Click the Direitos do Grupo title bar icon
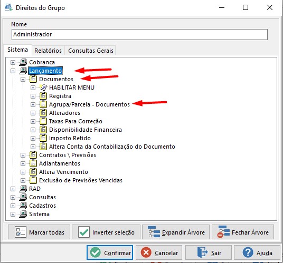 tap(8, 7)
